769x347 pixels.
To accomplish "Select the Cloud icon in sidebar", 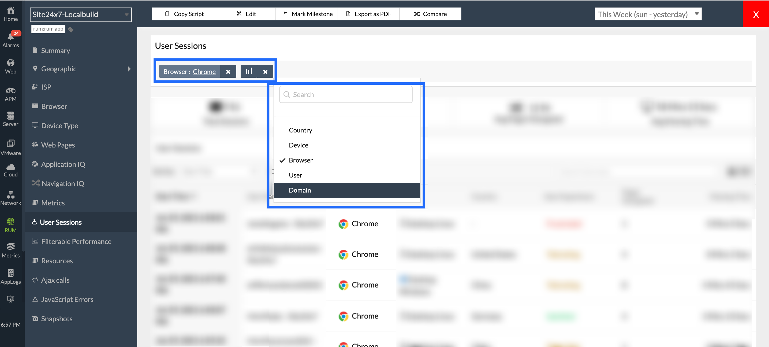I will click(x=10, y=167).
